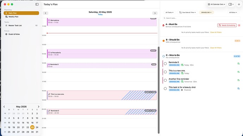
Task: Go to next month in mini calendar
Action: (x=38, y=106)
